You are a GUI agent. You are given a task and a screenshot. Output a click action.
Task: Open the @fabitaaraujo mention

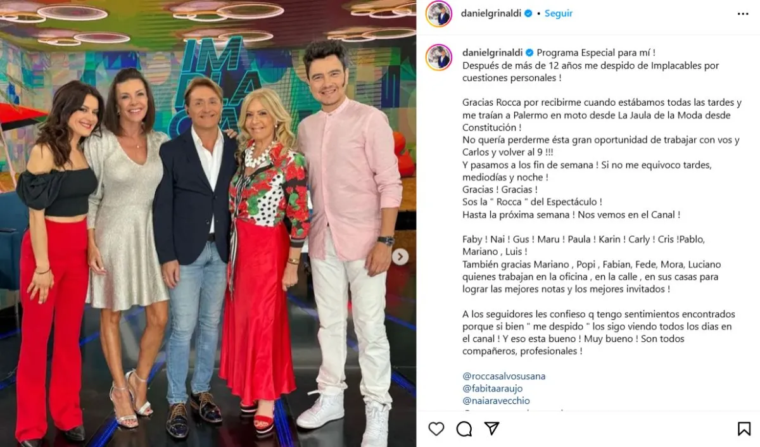[x=492, y=388]
